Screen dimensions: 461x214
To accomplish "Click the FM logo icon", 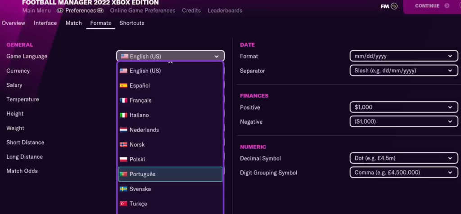I will [x=389, y=6].
